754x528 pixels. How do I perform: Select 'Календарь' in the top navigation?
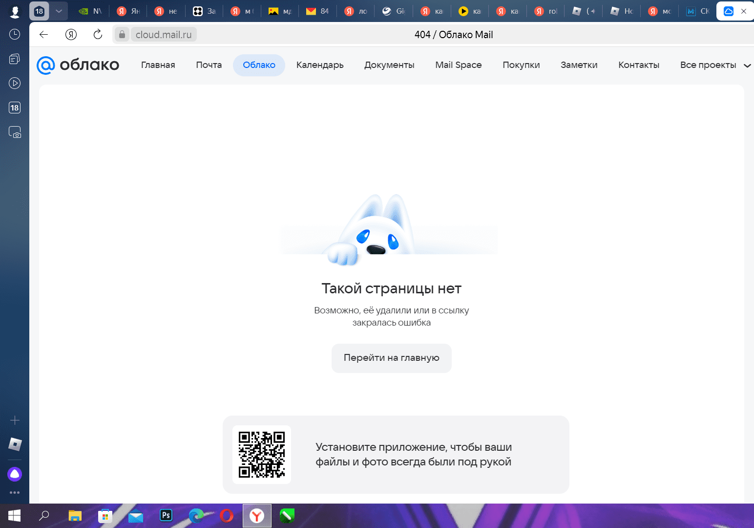pos(320,65)
